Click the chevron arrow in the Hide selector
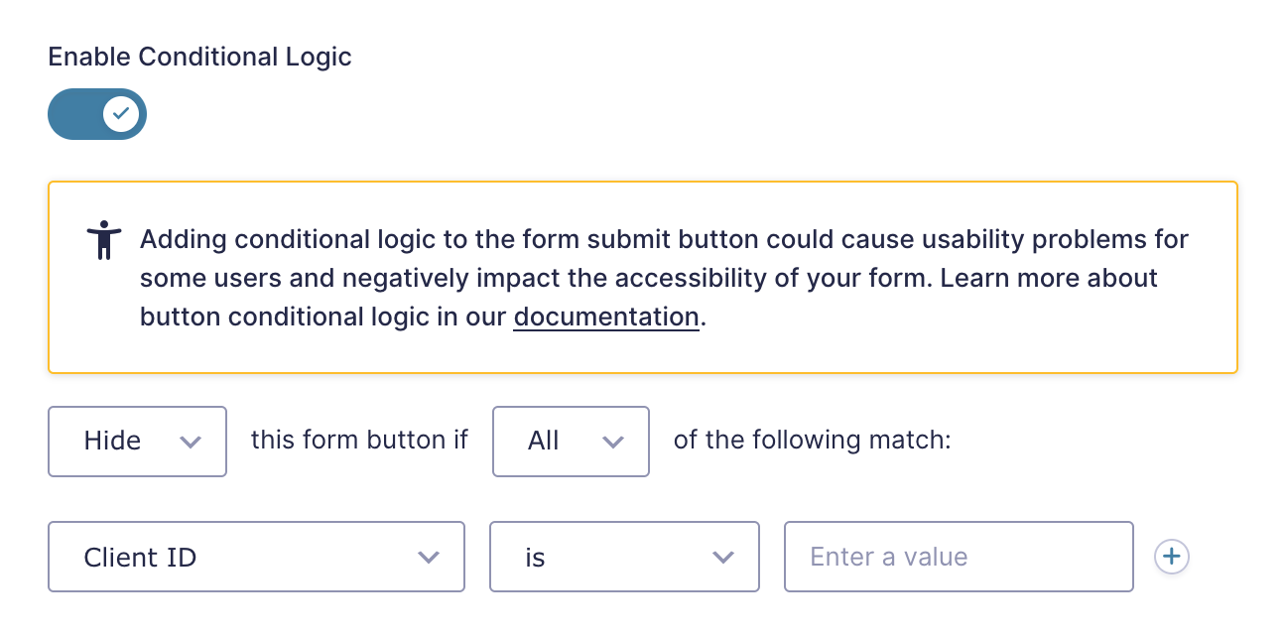 [190, 442]
